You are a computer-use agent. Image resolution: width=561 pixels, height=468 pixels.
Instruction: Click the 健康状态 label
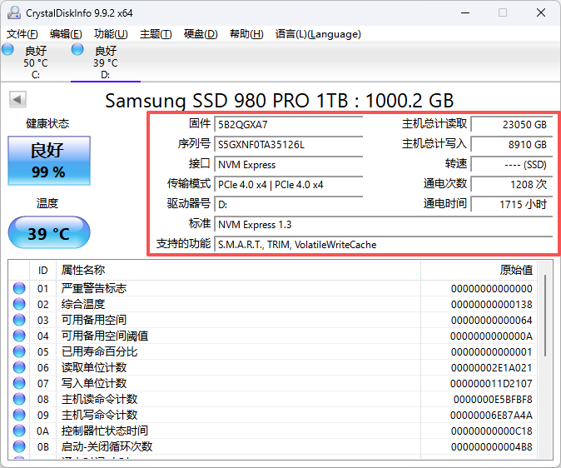point(47,123)
